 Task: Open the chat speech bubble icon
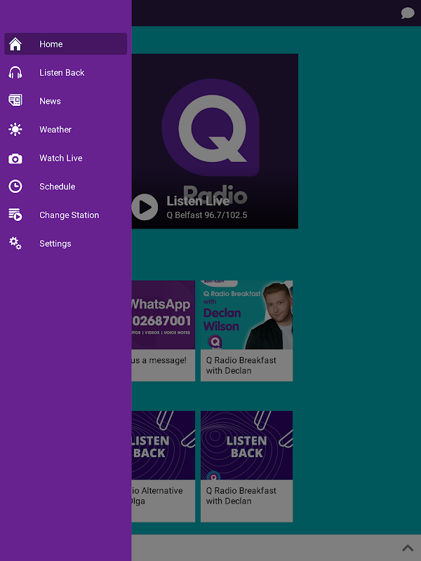tap(408, 13)
